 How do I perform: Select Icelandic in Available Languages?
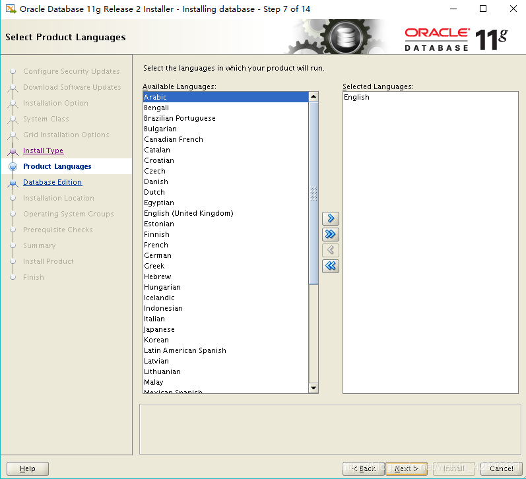226,298
